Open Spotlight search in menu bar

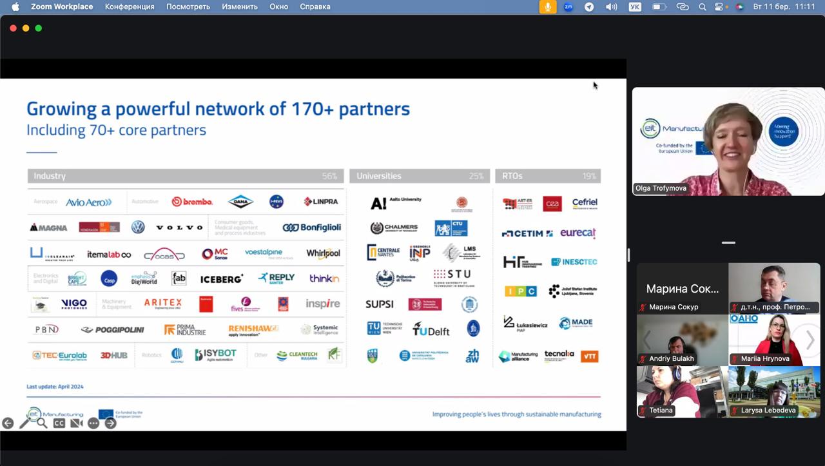[703, 6]
